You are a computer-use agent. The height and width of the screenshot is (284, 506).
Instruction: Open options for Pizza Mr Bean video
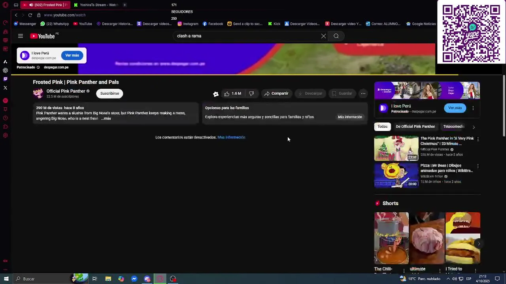(x=478, y=166)
